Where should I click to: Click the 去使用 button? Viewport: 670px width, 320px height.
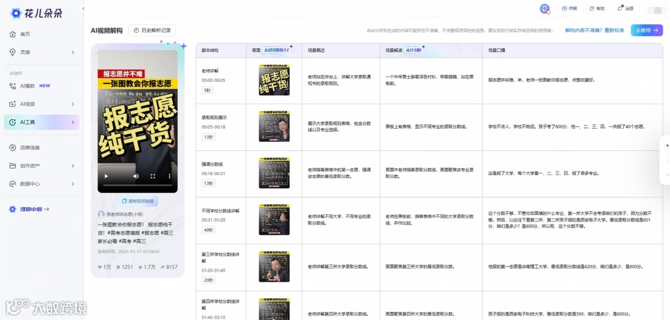[x=646, y=30]
